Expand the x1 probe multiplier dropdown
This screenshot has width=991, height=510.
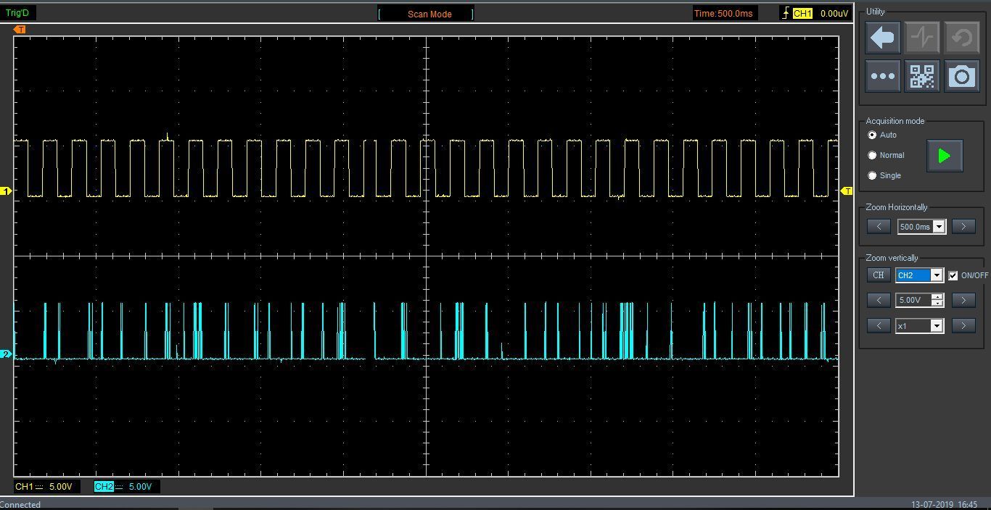coord(937,326)
